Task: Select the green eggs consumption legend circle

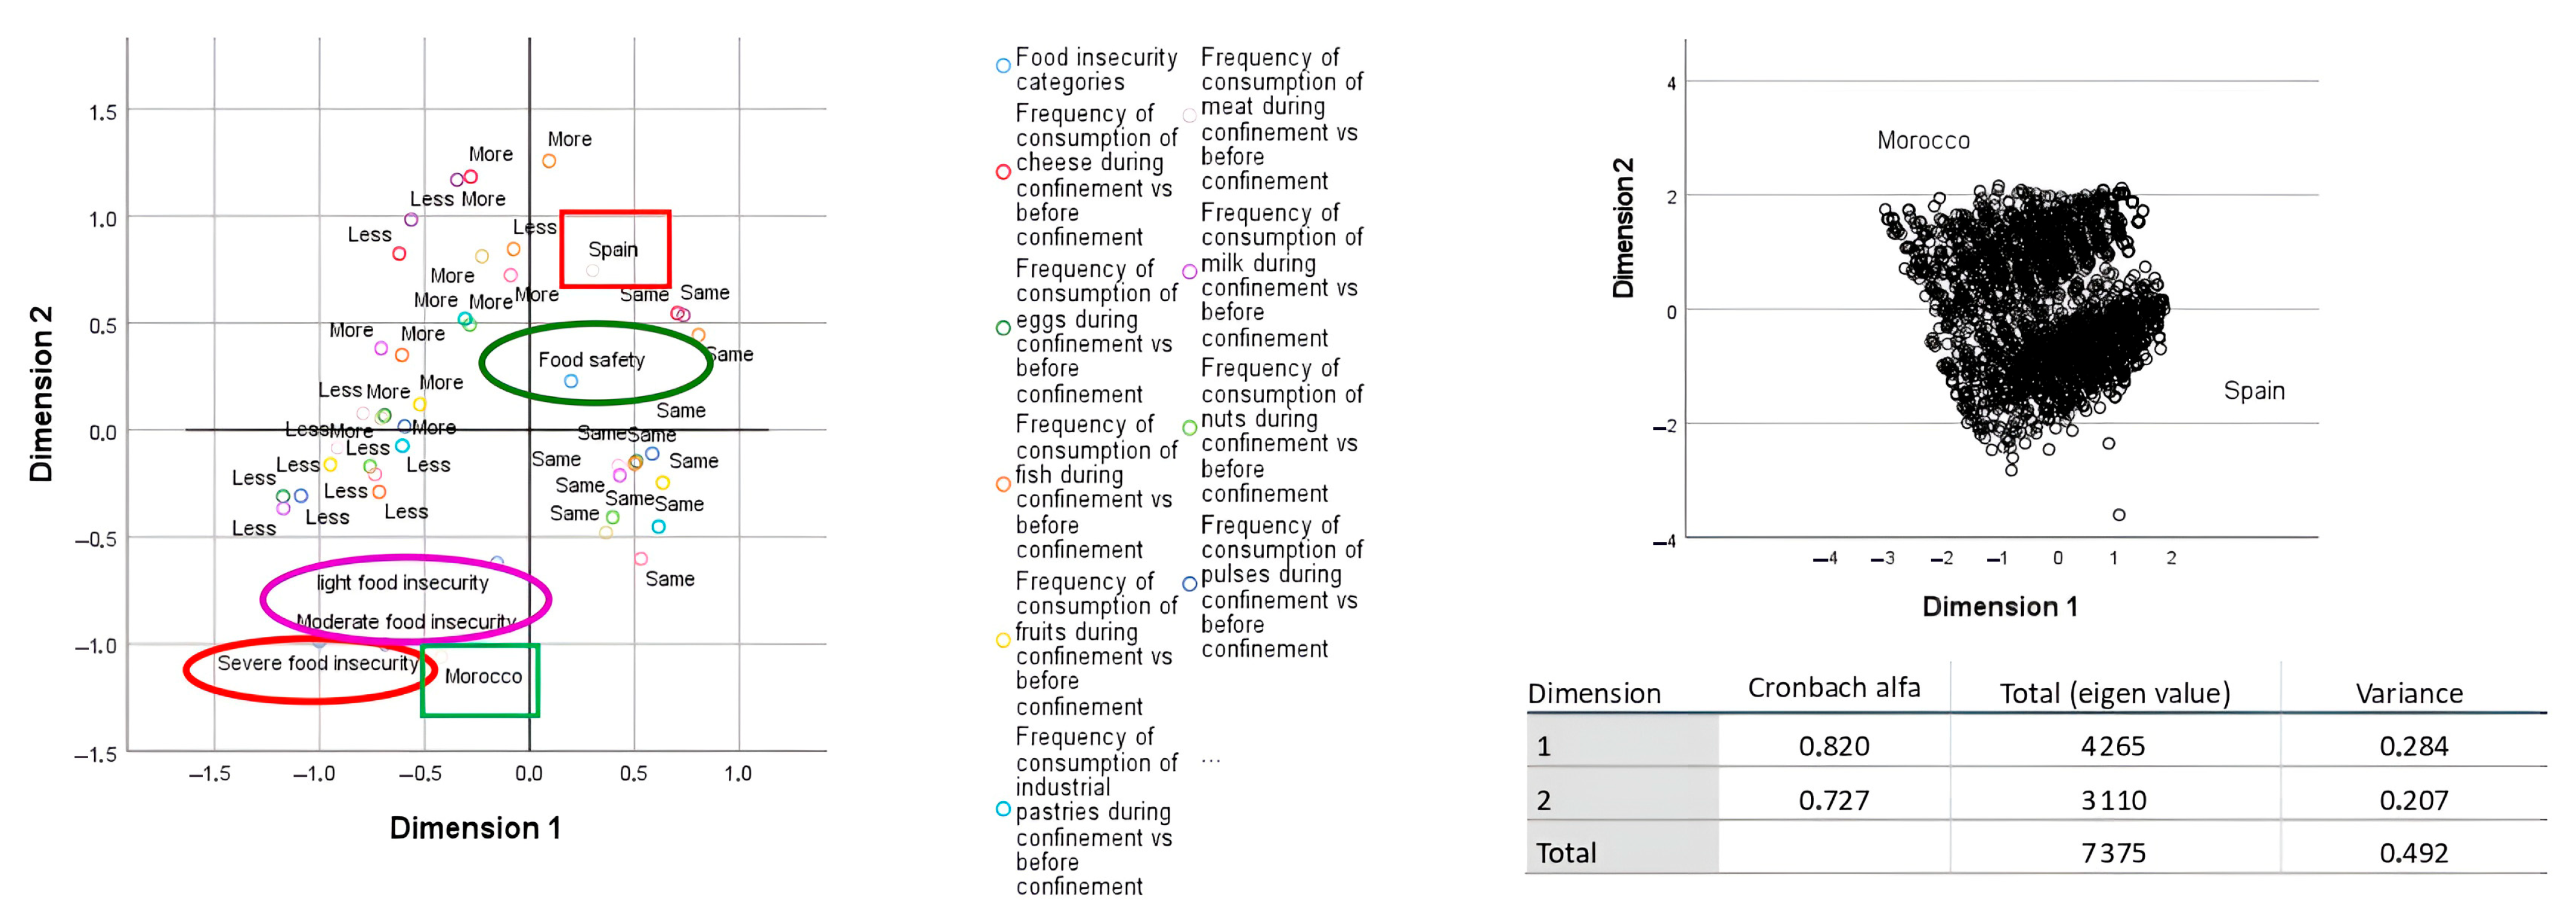Action: (1003, 328)
